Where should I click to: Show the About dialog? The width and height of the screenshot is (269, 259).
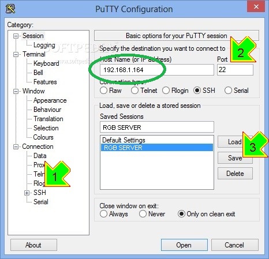click(x=33, y=245)
